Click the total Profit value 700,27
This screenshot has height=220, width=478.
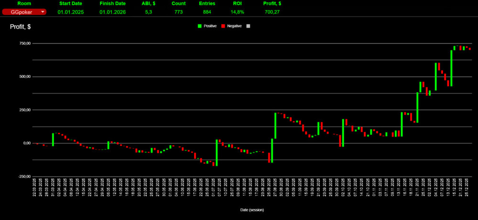[x=272, y=12]
